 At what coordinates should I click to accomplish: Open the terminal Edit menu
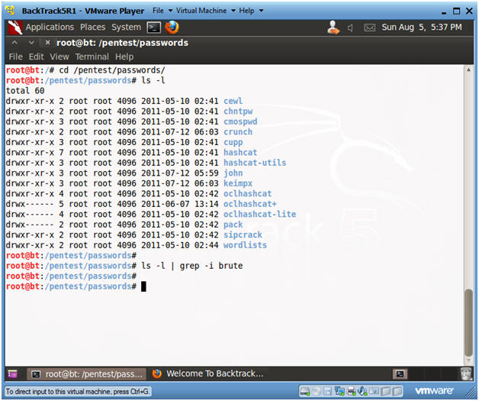pyautogui.click(x=37, y=57)
